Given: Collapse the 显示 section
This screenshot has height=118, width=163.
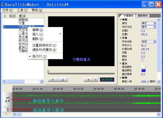Looking at the screenshot, I should (x=120, y=63).
